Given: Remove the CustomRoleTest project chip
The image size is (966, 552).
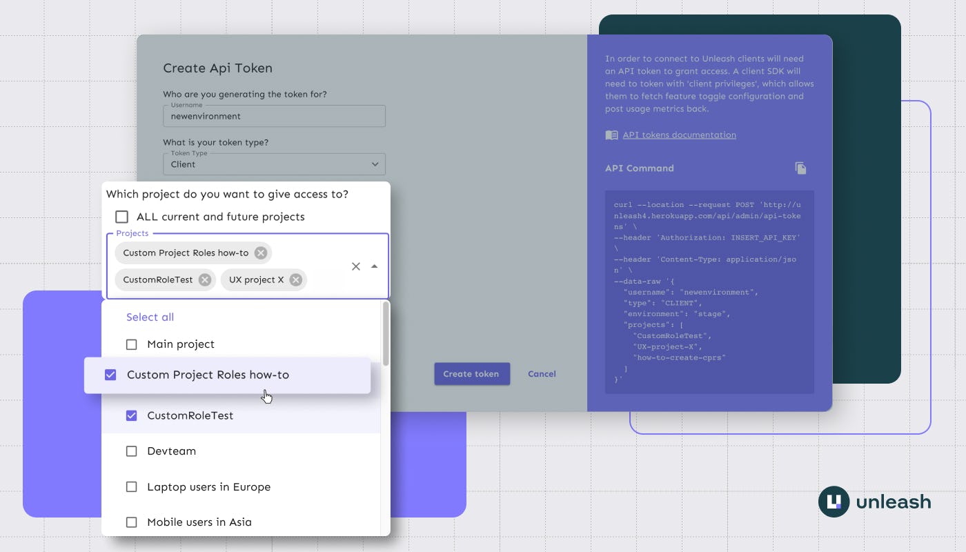Looking at the screenshot, I should click(x=204, y=279).
